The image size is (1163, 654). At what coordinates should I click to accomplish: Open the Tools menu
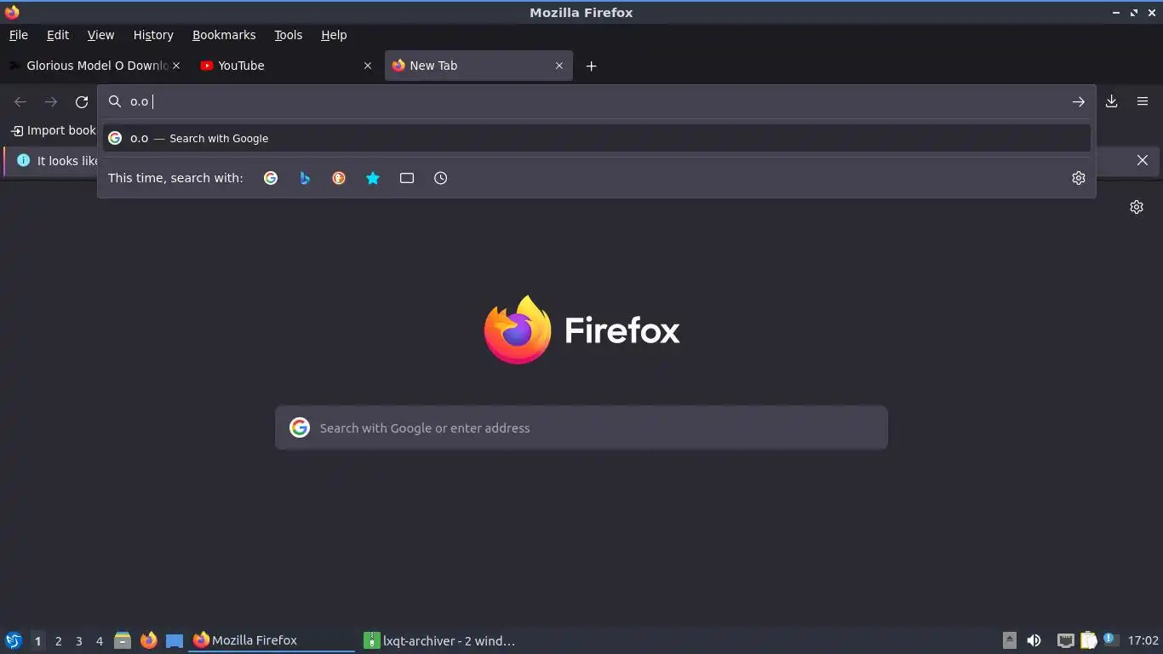pyautogui.click(x=288, y=35)
